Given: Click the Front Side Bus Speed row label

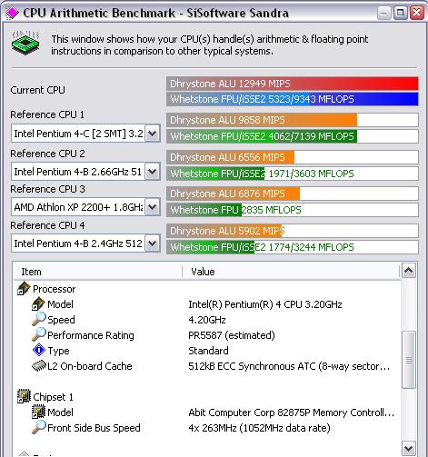Looking at the screenshot, I should click(x=94, y=428).
